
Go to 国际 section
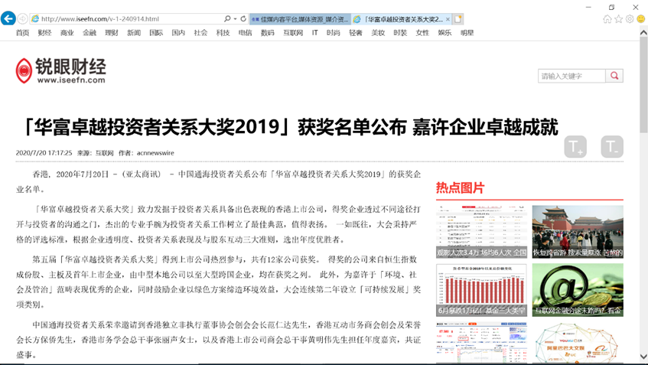[156, 33]
